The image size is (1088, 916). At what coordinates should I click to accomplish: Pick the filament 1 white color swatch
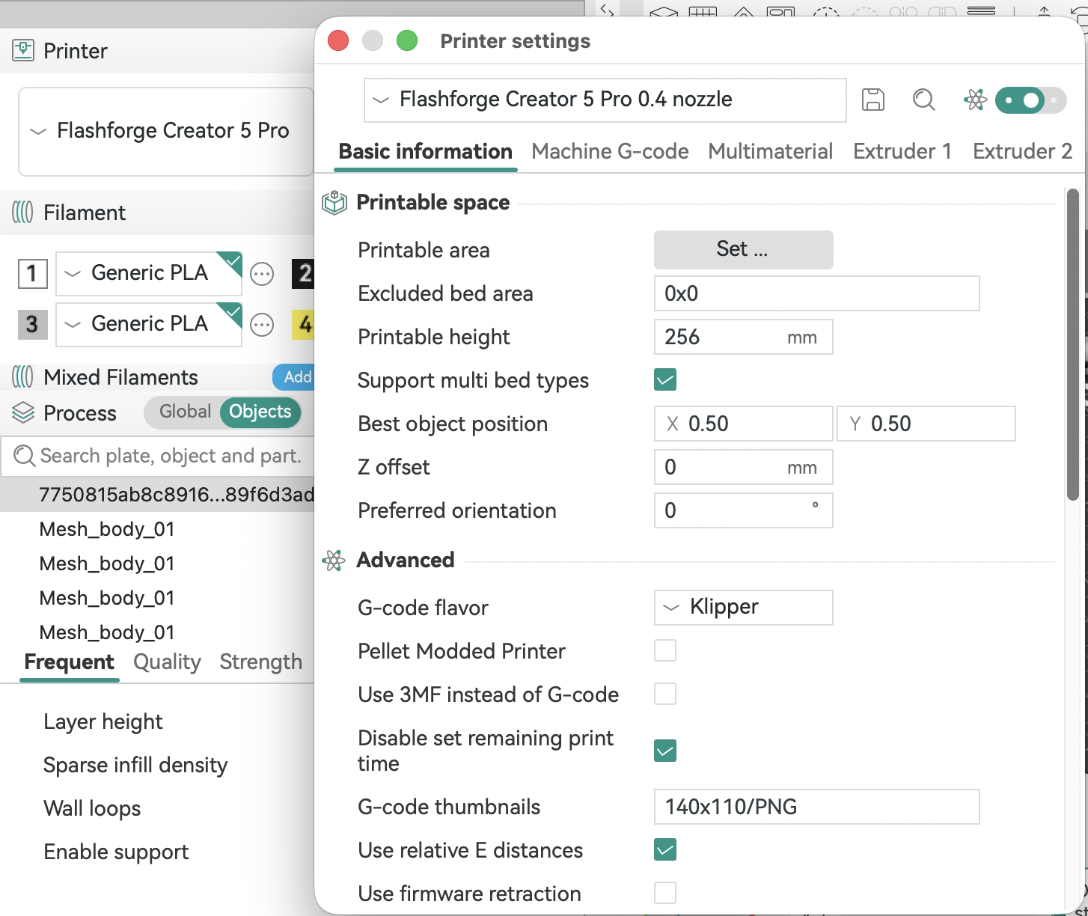tap(32, 274)
